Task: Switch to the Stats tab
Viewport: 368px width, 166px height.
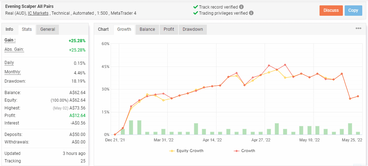Action: coord(27,29)
